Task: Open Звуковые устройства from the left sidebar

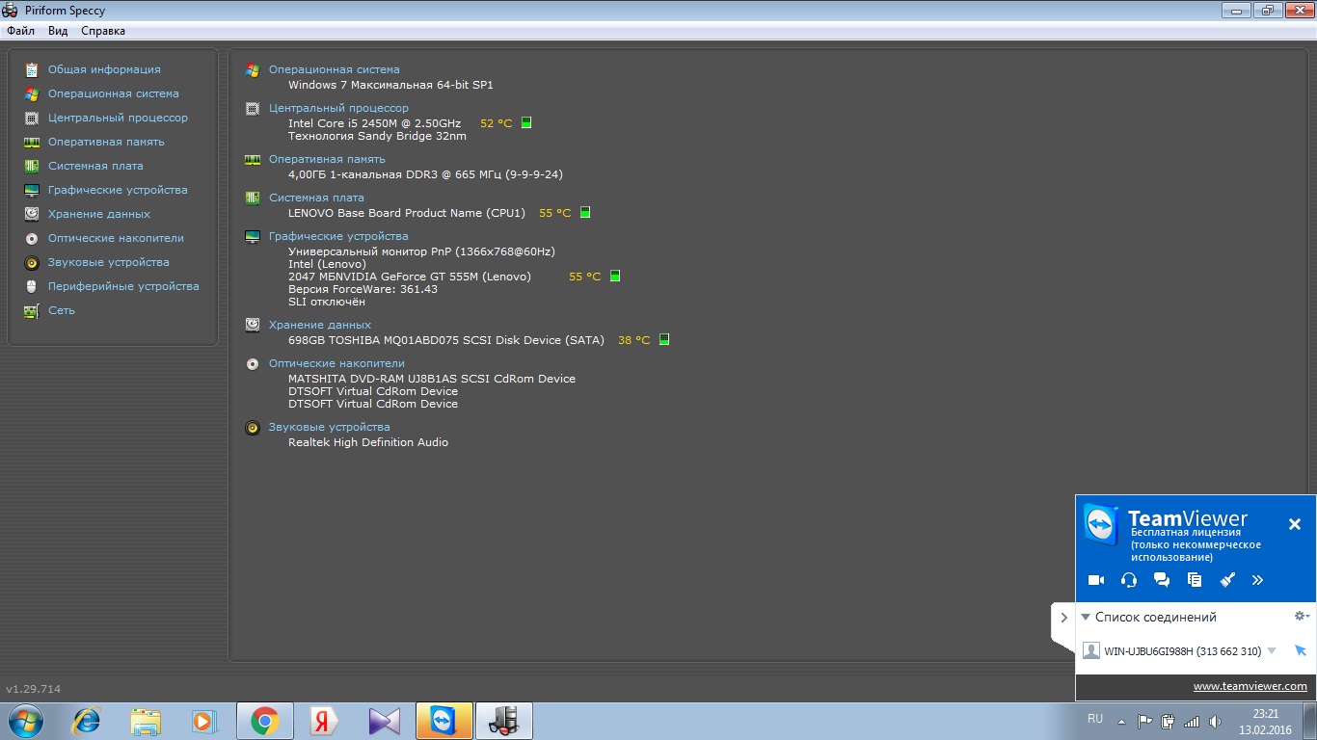Action: (x=109, y=262)
